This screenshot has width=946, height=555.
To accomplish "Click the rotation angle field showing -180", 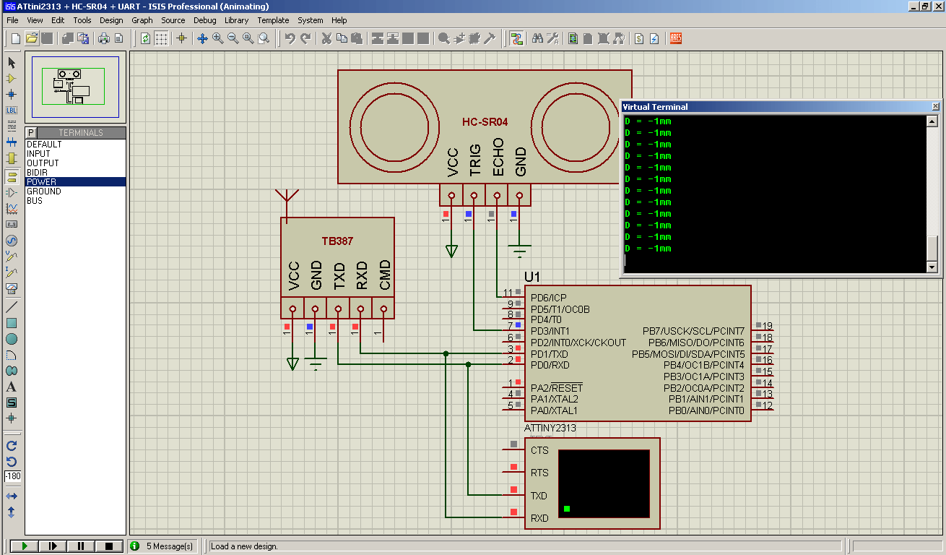I will (13, 477).
